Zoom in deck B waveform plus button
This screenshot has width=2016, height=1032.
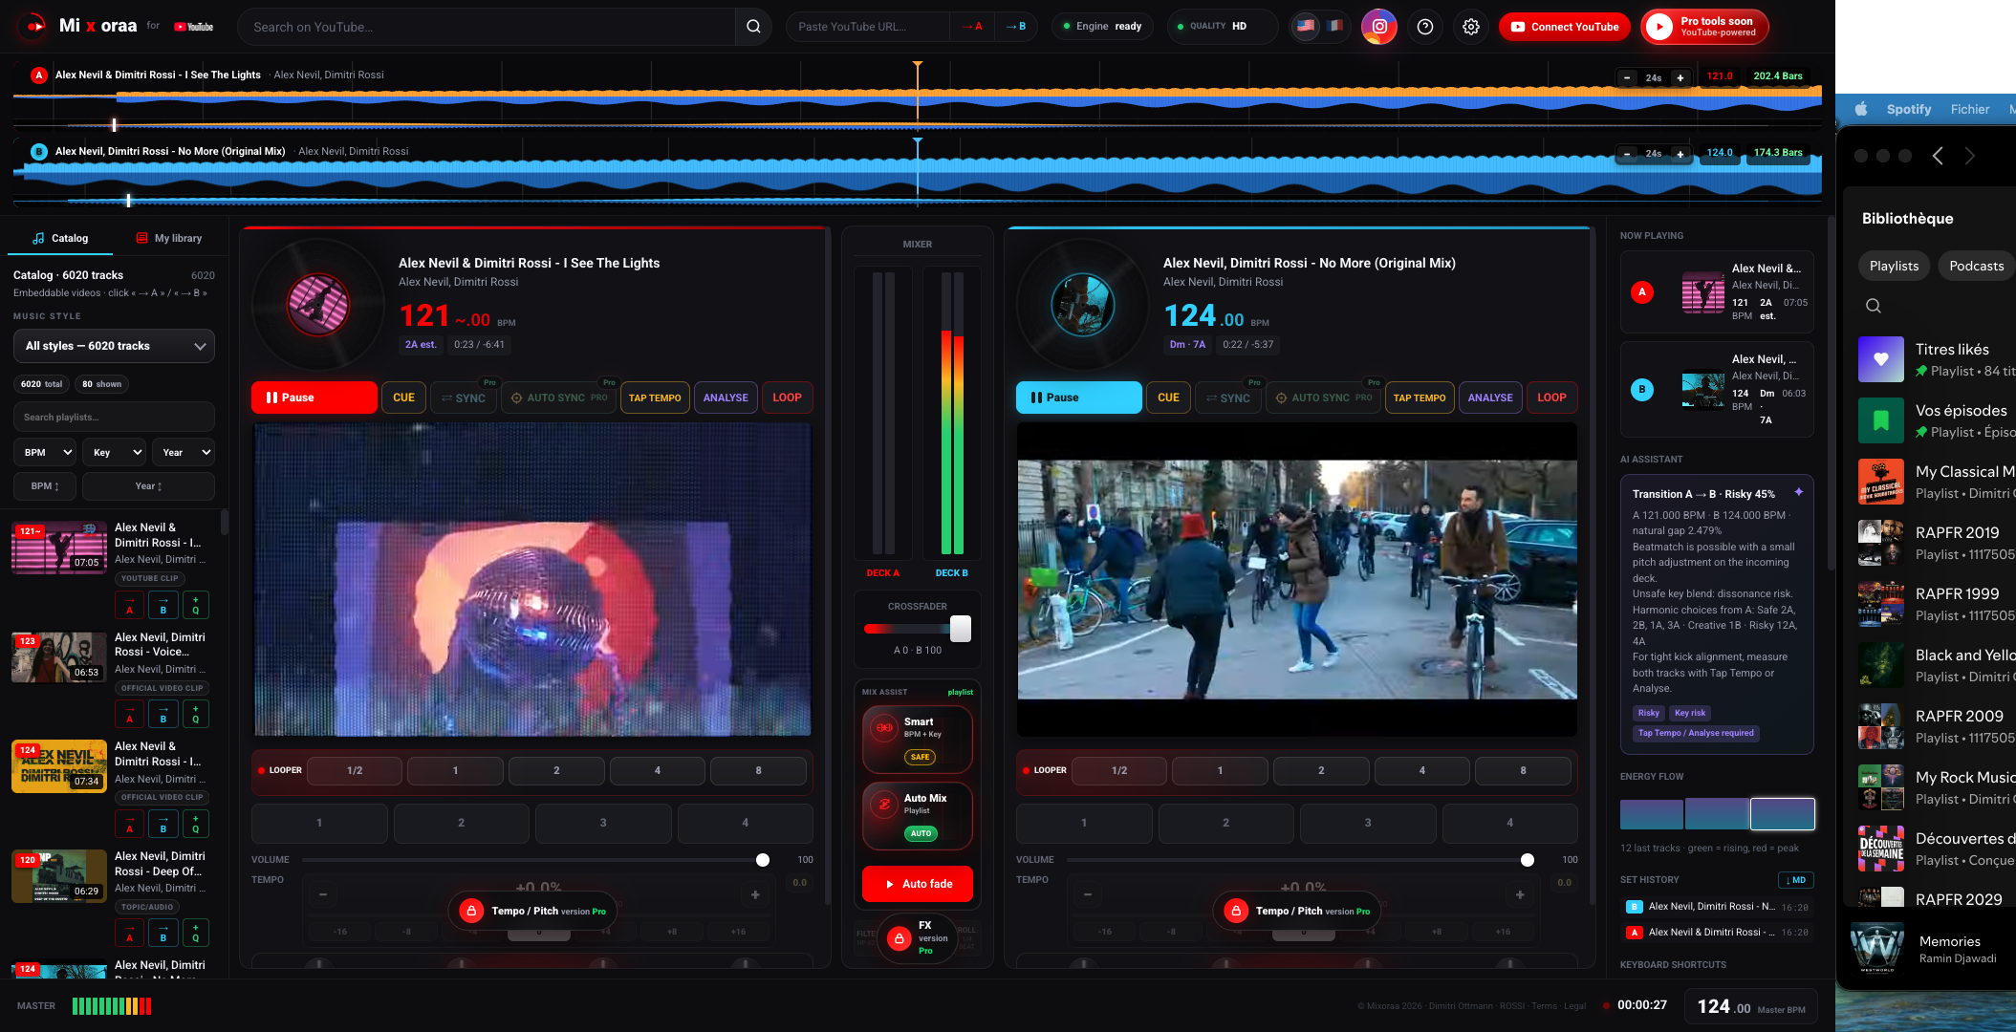(x=1680, y=154)
